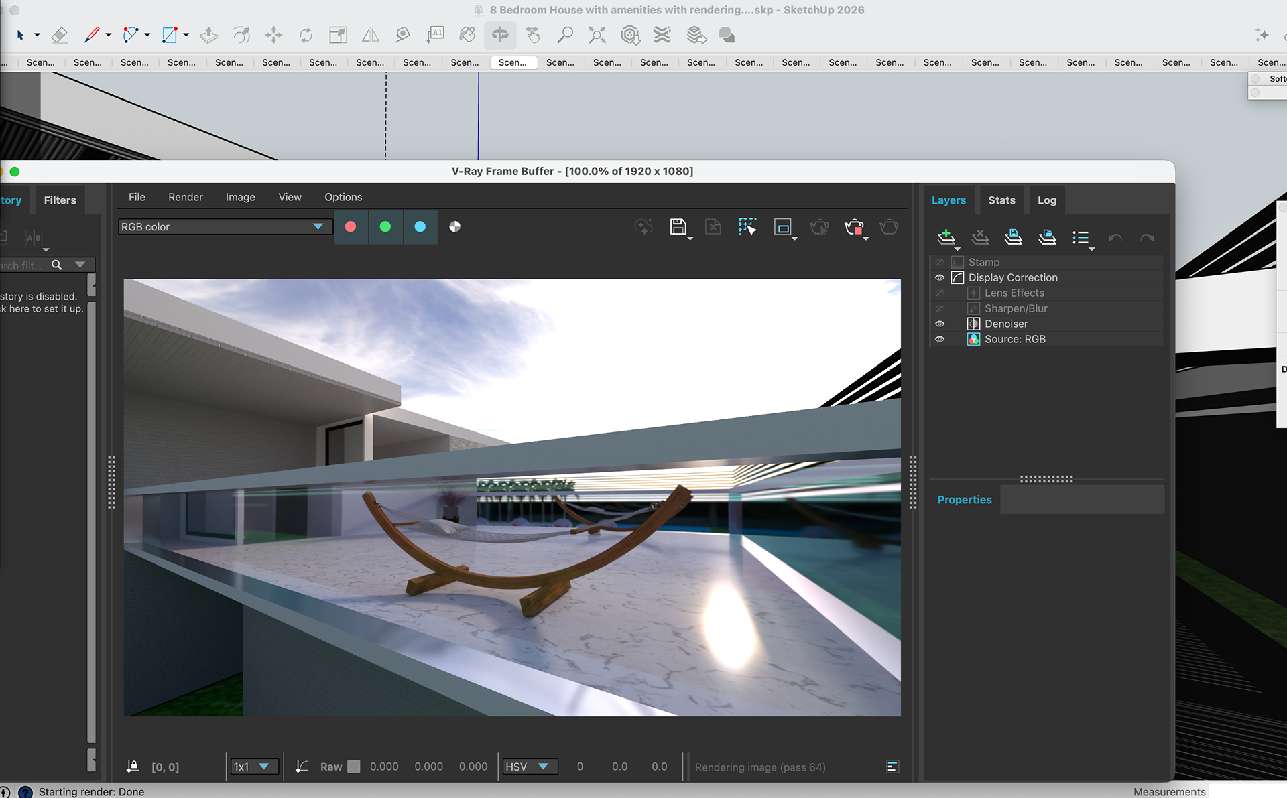The image size is (1287, 798).
Task: Hide the Denoiser layer
Action: [940, 324]
